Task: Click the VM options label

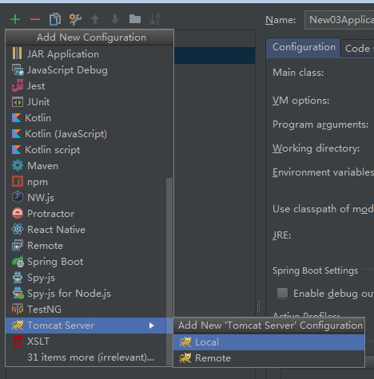Action: [300, 101]
